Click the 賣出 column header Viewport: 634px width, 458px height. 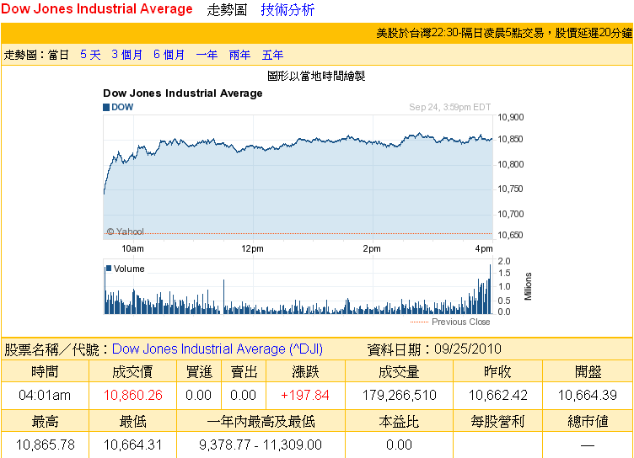pyautogui.click(x=244, y=371)
